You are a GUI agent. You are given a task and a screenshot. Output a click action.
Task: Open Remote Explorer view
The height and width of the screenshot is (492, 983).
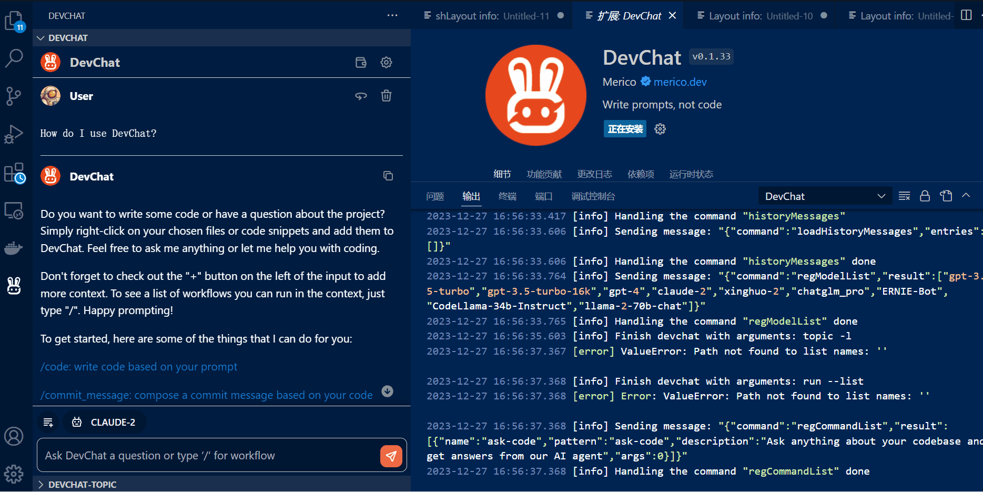coord(14,210)
